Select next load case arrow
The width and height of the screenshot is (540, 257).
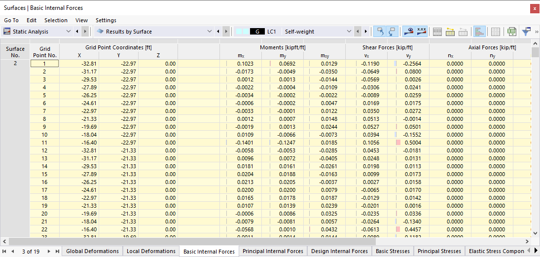coord(366,32)
